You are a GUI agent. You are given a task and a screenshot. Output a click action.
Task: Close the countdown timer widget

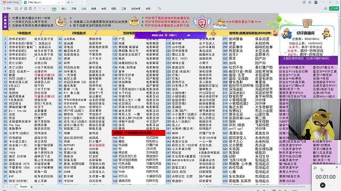337,167
